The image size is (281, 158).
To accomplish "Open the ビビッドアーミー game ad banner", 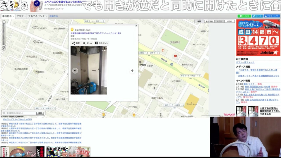I will point(68,152).
